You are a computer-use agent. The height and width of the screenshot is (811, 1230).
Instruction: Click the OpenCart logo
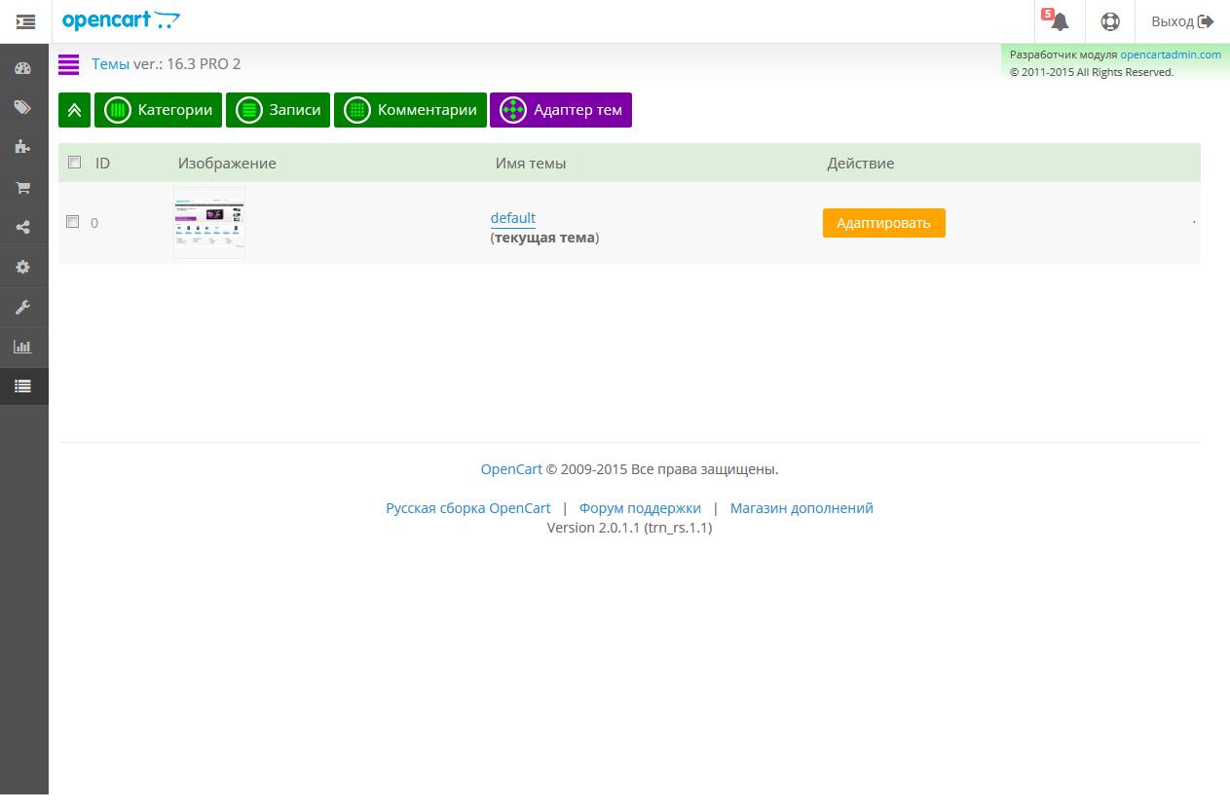point(121,20)
